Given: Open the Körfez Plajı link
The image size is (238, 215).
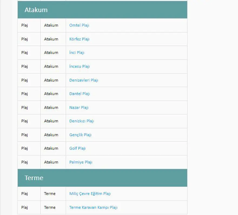Looking at the screenshot, I should coord(79,39).
